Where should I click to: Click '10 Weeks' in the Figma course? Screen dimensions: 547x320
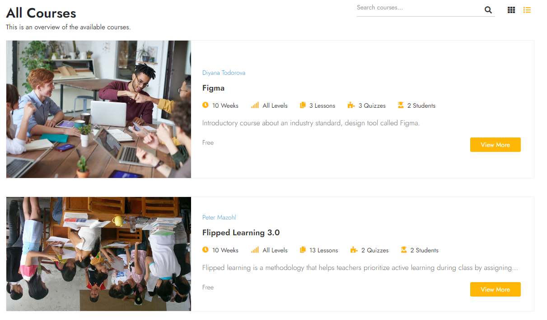225,105
